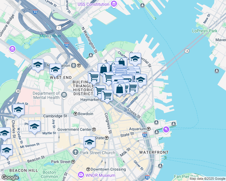Click the USS Constitution museum icon
The image size is (226, 181).
pyautogui.click(x=114, y=4)
